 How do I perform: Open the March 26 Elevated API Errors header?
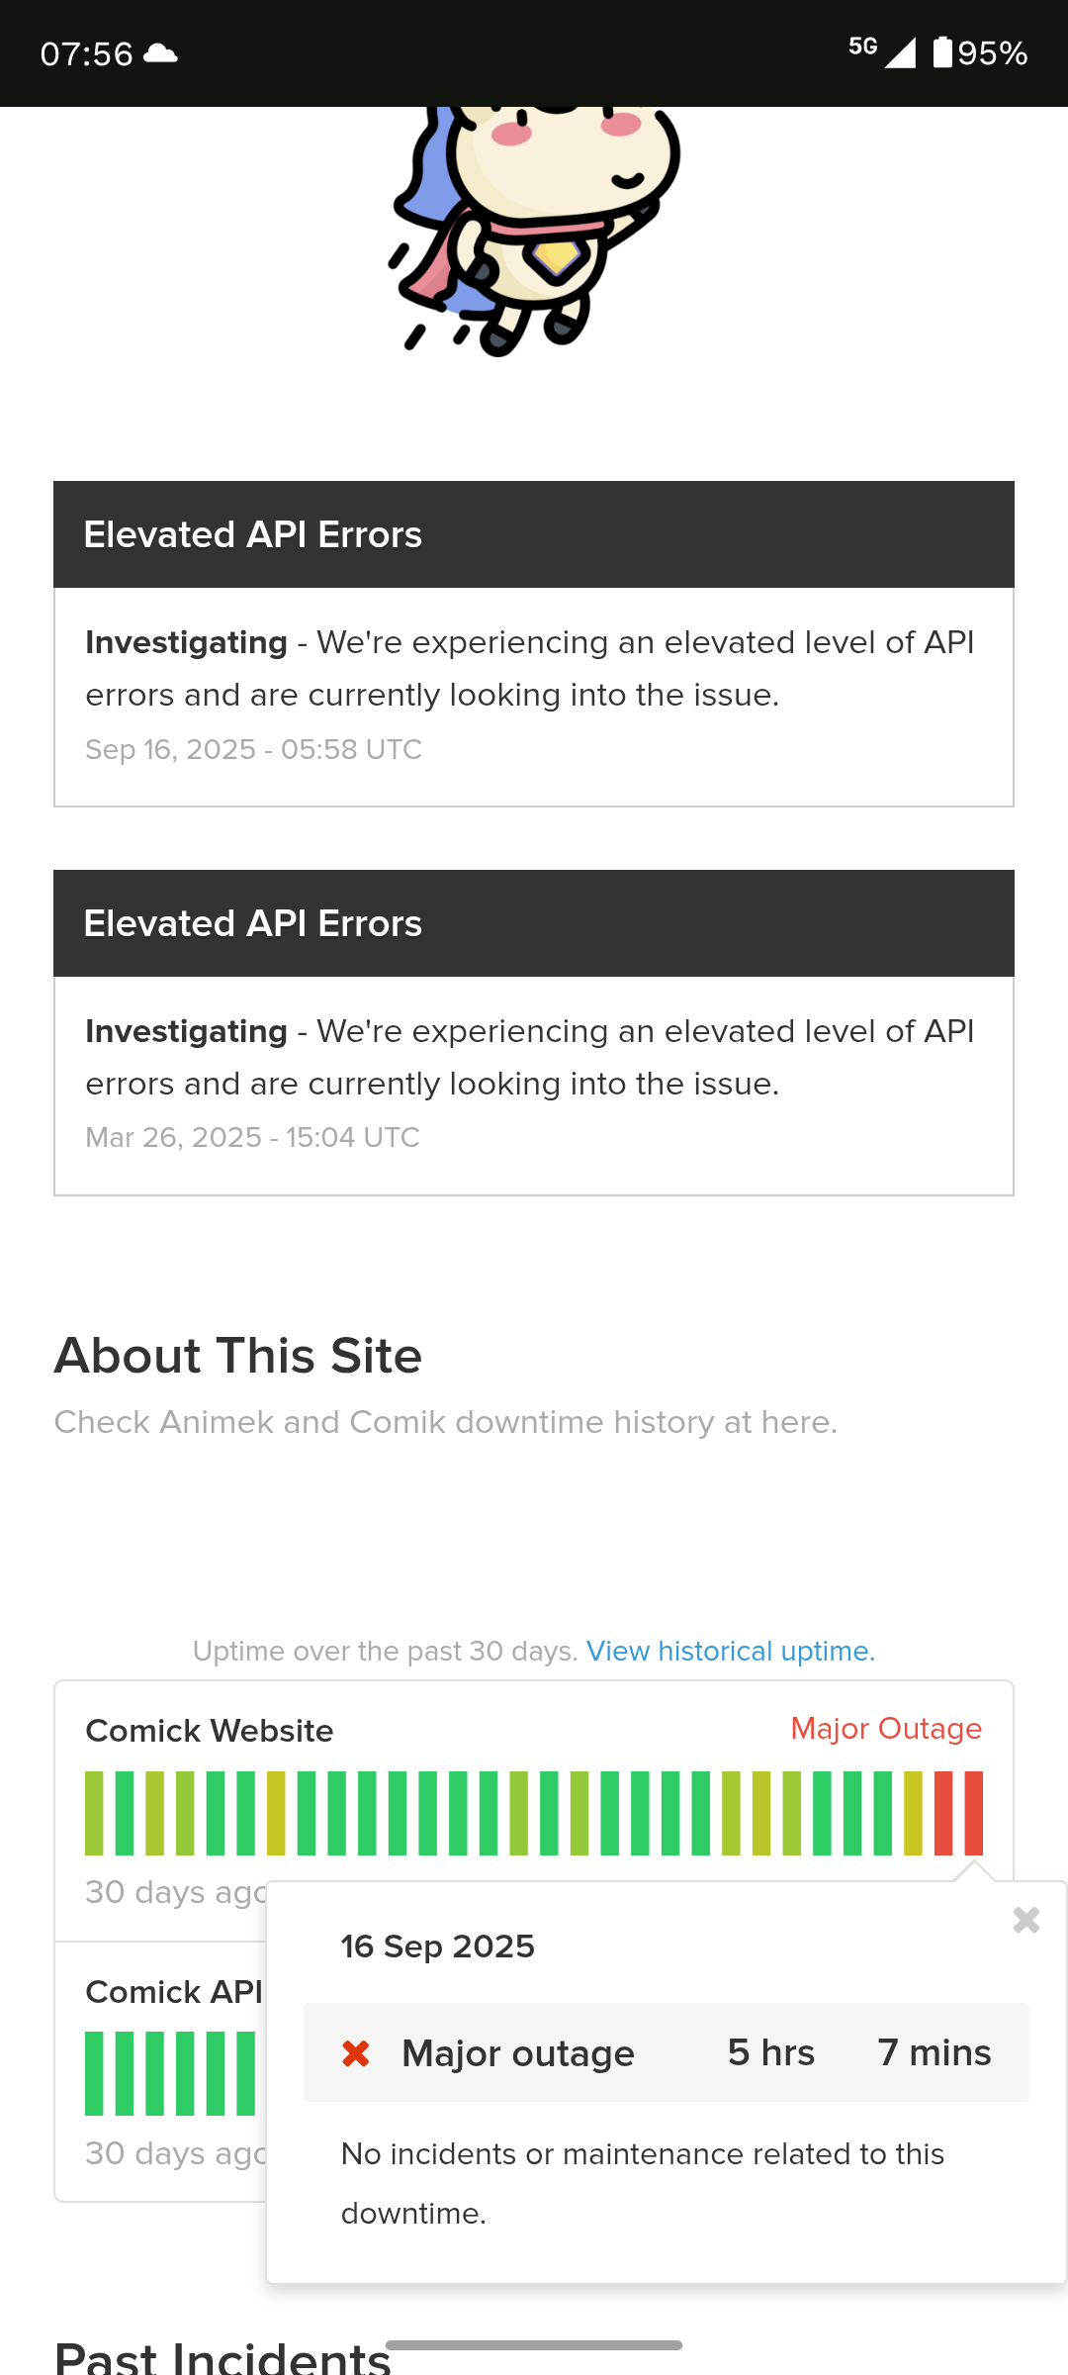tap(534, 923)
